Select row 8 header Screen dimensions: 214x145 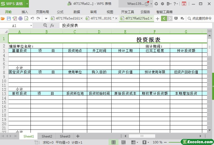[x=4, y=72]
